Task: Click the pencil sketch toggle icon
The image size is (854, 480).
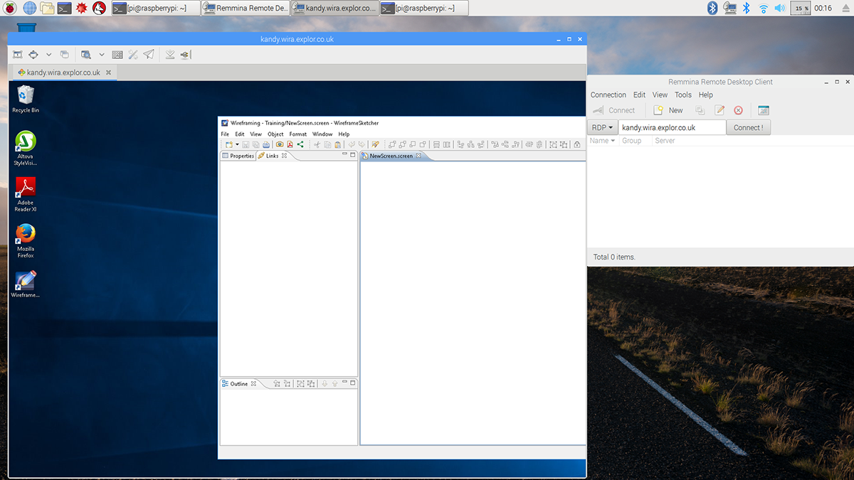Action: tap(375, 144)
